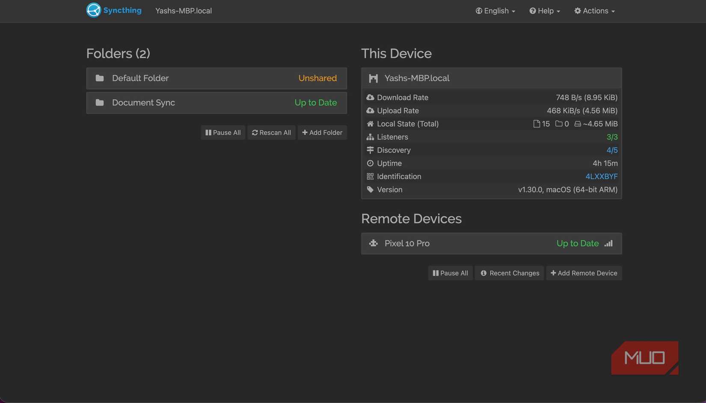Click the Rescan All button

click(x=271, y=133)
